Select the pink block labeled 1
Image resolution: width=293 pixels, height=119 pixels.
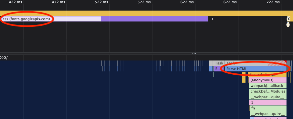tap(268, 102)
